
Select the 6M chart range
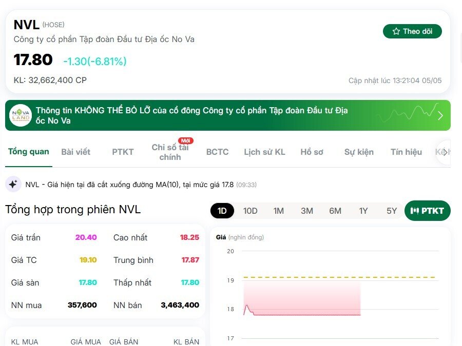point(335,211)
